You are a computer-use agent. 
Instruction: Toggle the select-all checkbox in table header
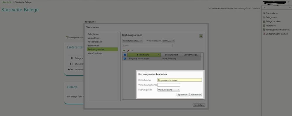pos(125,55)
